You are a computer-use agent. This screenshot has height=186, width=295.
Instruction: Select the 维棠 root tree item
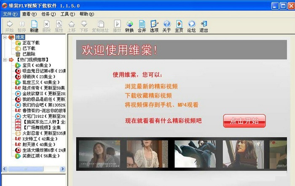[x=20, y=37]
